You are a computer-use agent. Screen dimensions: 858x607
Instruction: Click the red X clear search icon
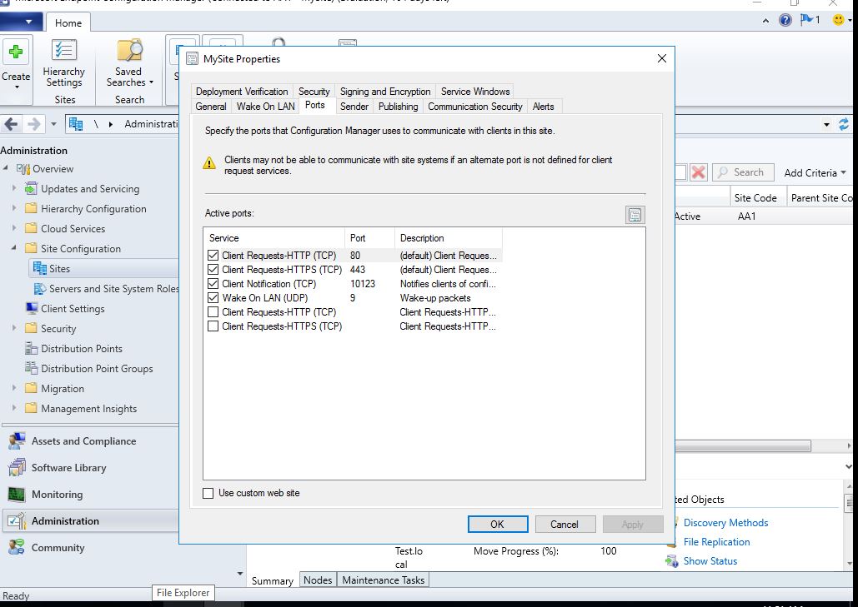pos(698,172)
